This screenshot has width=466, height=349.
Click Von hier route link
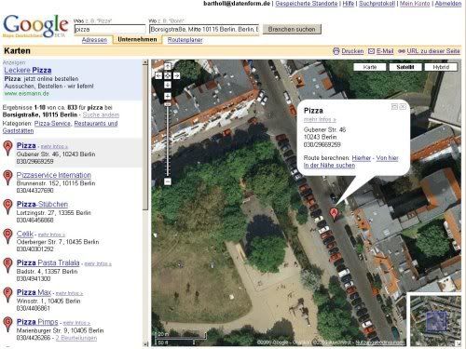(387, 158)
